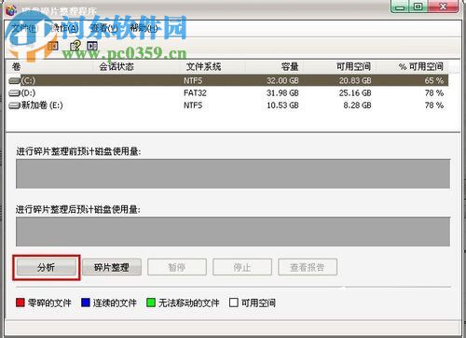Select the (C:) volume row
466x338 pixels.
point(228,80)
